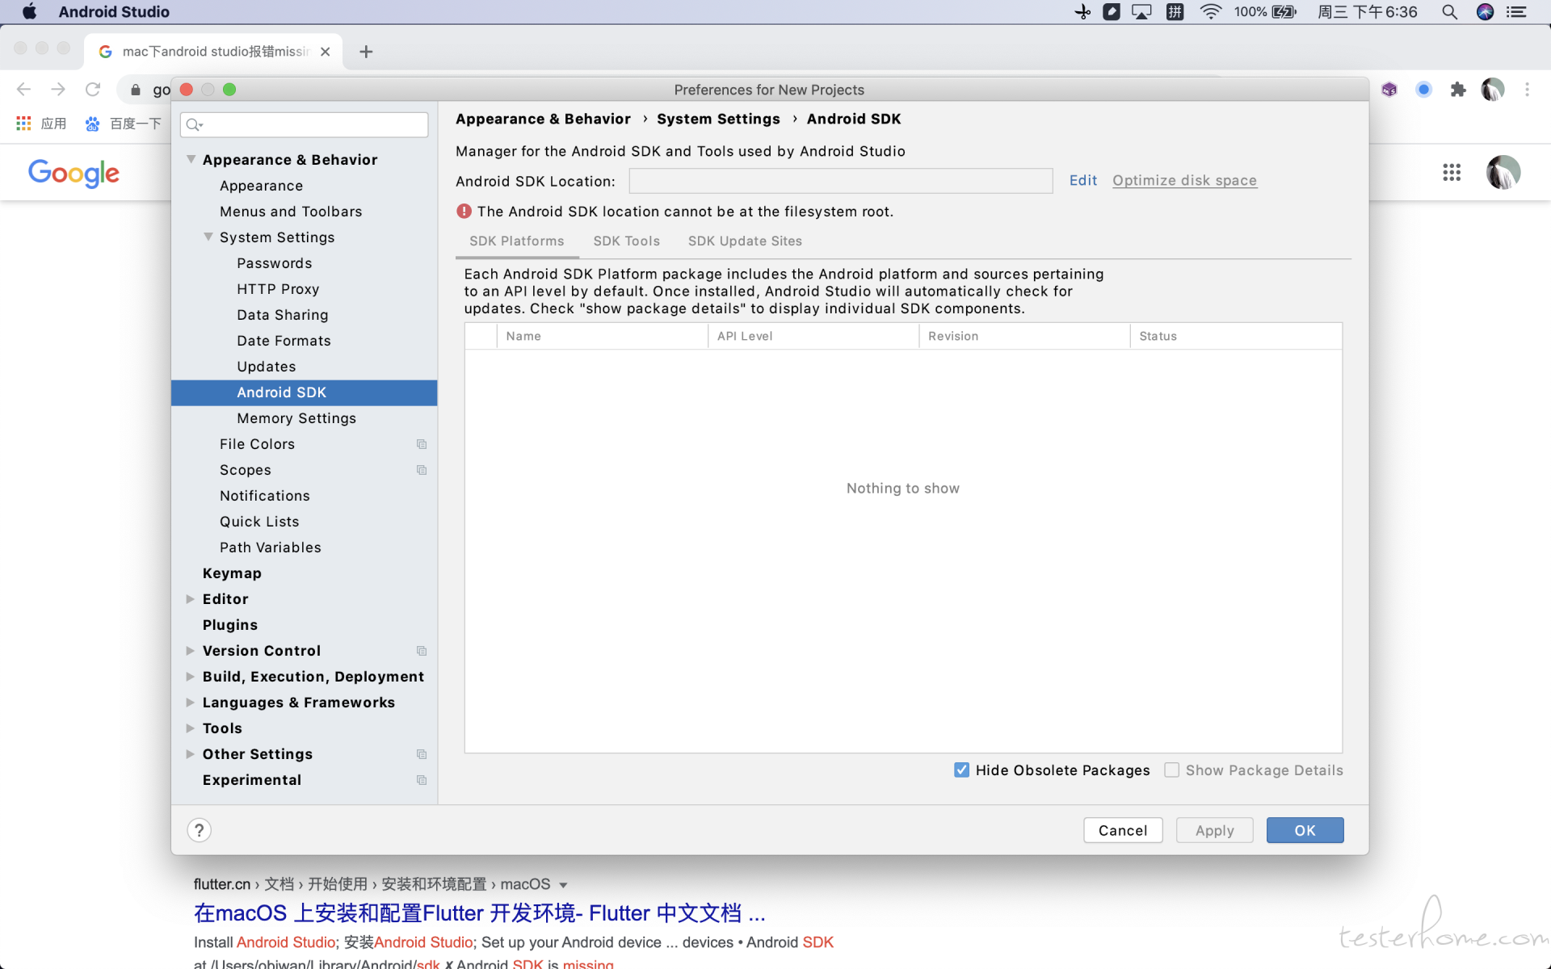Select Path Variables settings
Screen dimensions: 1551x969
pyautogui.click(x=271, y=547)
